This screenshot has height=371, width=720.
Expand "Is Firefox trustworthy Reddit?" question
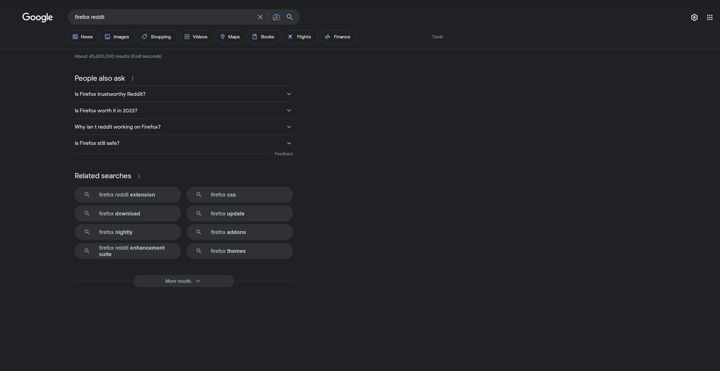(183, 94)
